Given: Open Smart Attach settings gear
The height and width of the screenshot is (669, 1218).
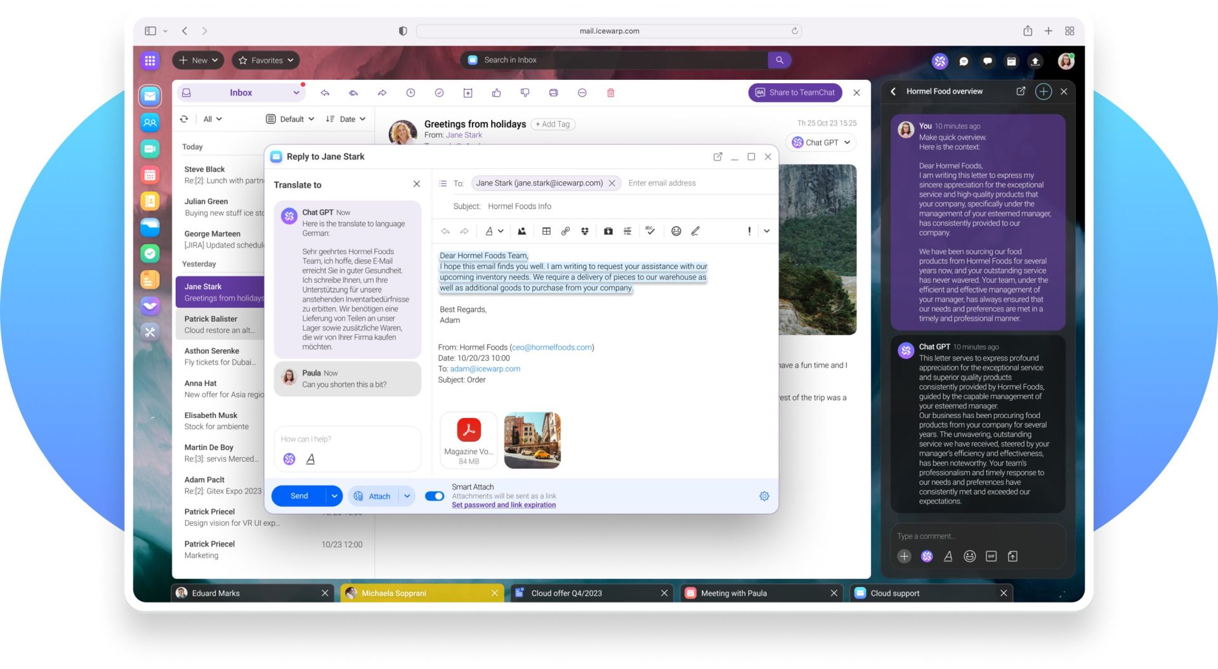Looking at the screenshot, I should 764,496.
